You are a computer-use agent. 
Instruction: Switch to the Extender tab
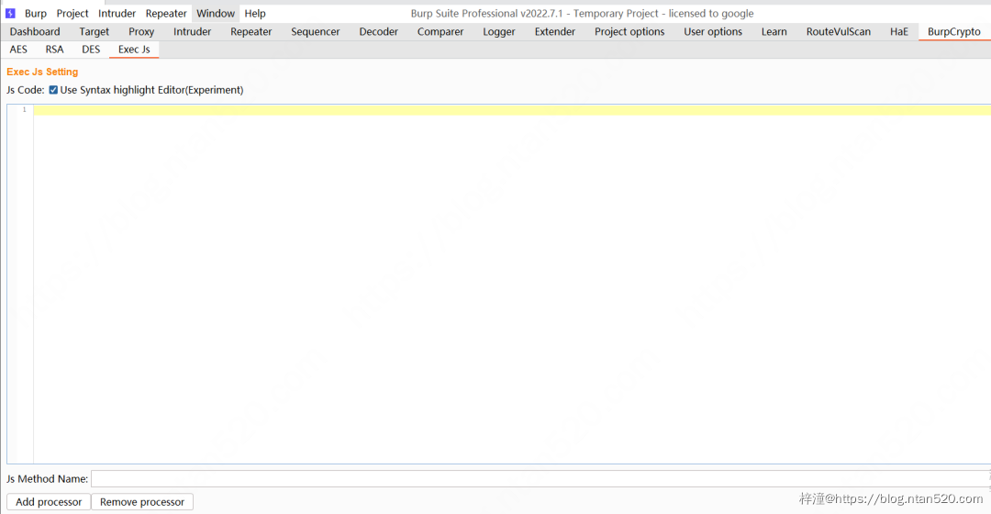pyautogui.click(x=555, y=31)
